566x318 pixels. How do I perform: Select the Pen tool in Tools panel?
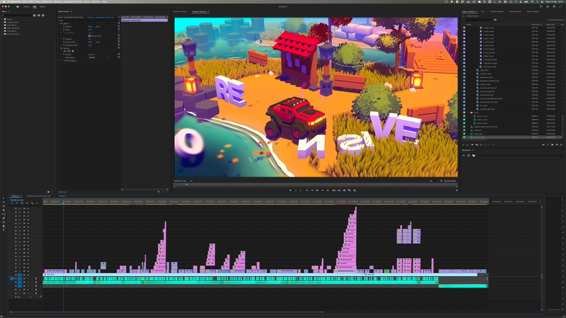click(x=4, y=218)
